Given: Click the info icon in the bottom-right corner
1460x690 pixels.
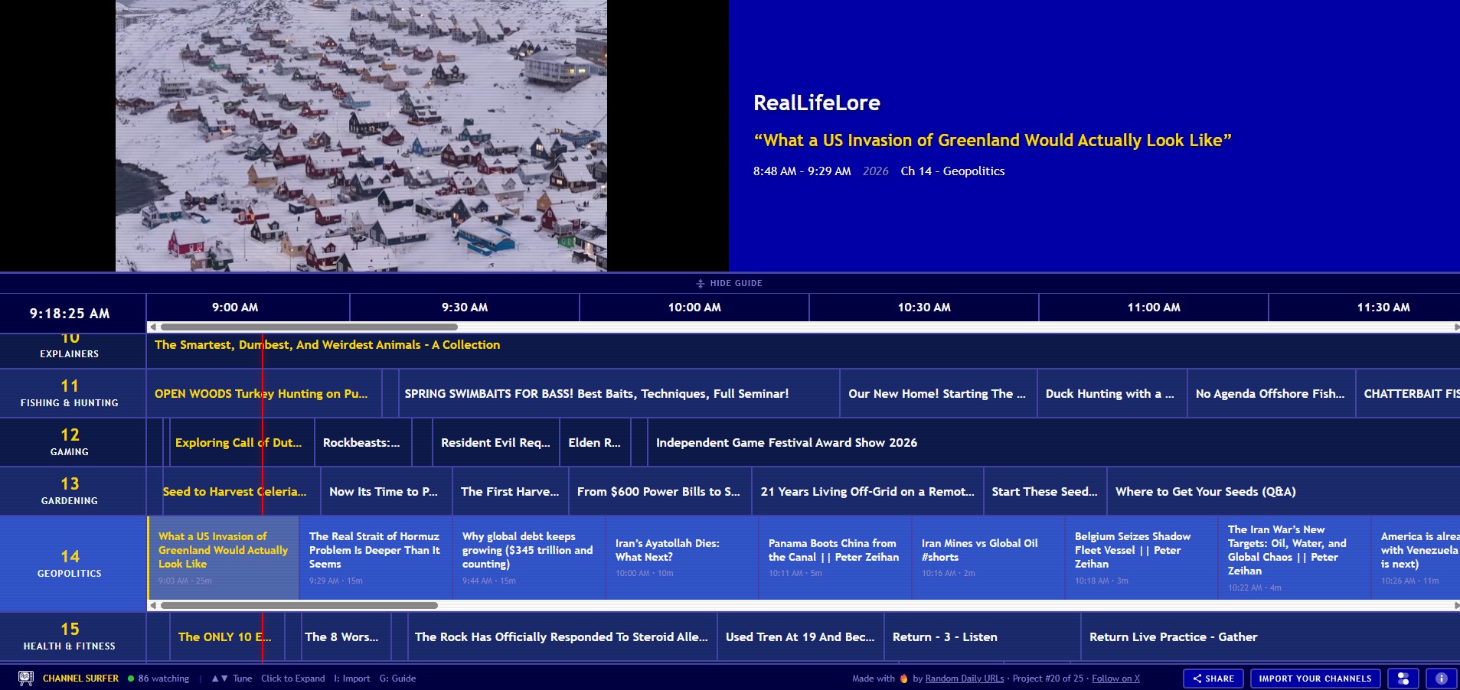Looking at the screenshot, I should point(1442,678).
